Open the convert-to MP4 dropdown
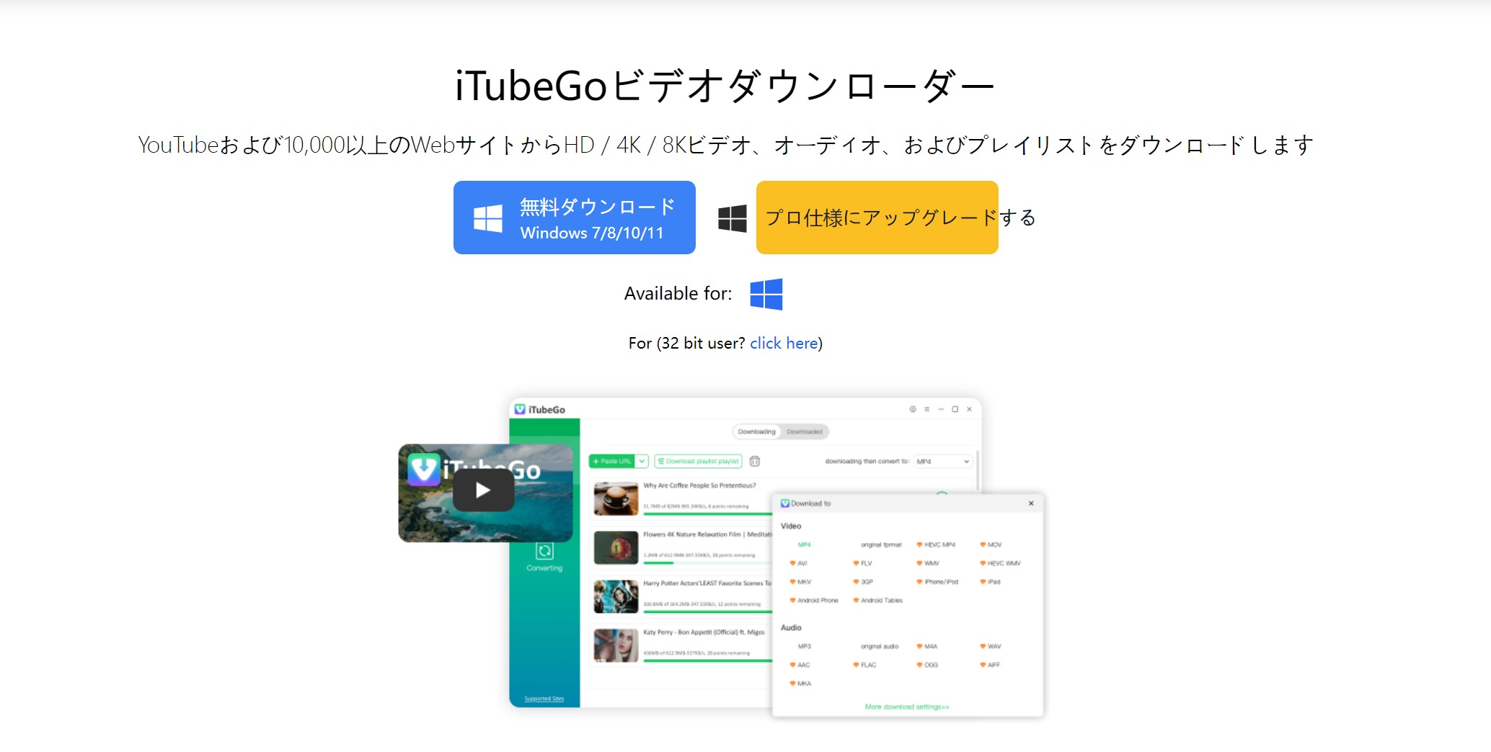 [943, 461]
